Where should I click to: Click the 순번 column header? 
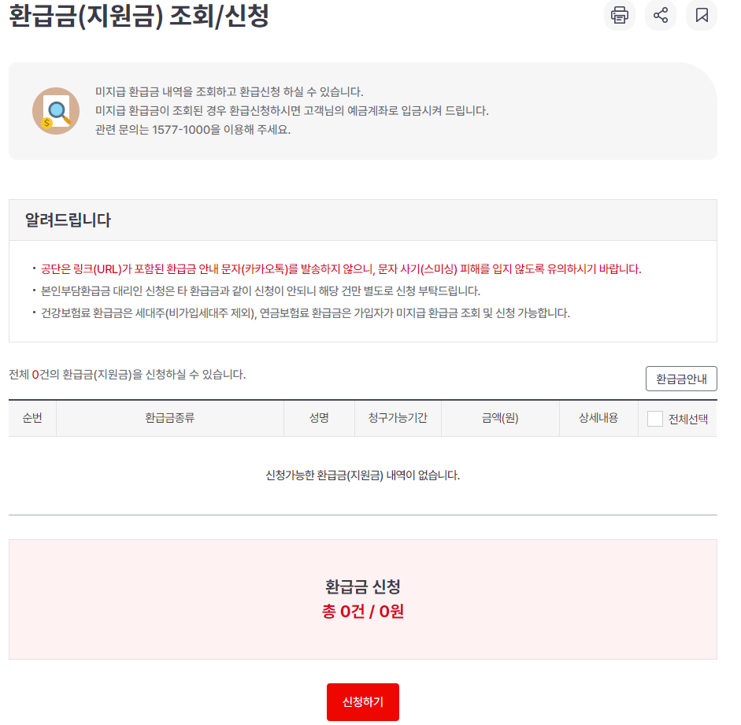(32, 418)
